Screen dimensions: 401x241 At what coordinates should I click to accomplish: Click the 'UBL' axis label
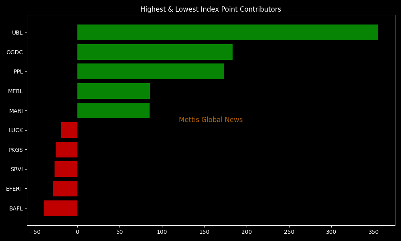point(17,33)
